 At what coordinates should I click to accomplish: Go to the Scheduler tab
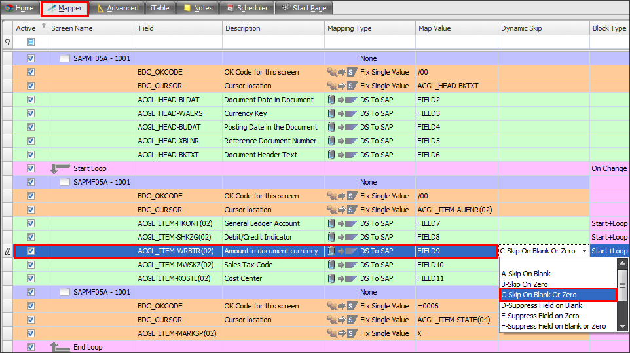click(x=247, y=8)
